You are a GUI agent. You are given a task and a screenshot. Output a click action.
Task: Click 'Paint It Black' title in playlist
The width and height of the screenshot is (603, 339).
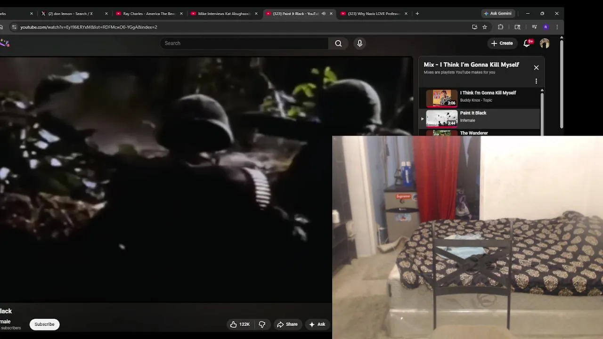pyautogui.click(x=473, y=113)
